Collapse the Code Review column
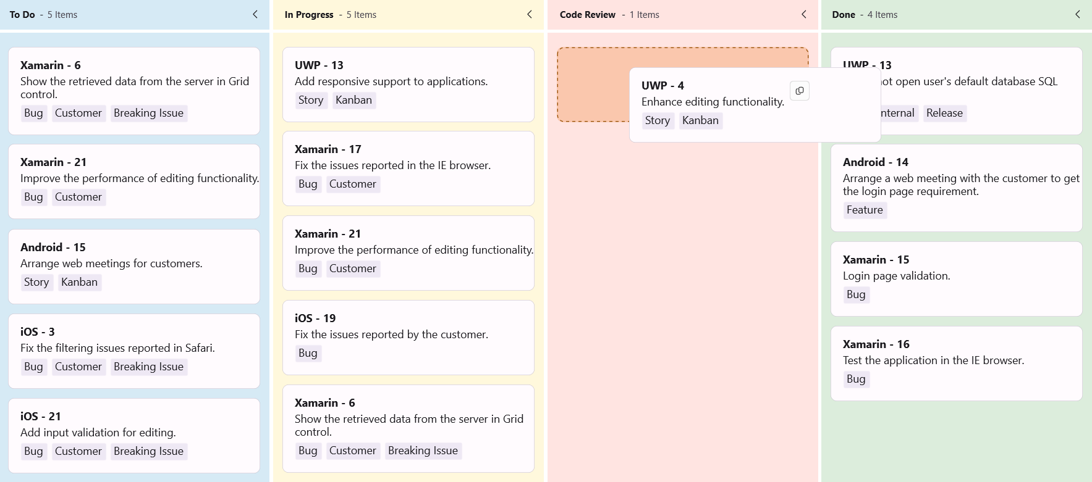 coord(804,14)
